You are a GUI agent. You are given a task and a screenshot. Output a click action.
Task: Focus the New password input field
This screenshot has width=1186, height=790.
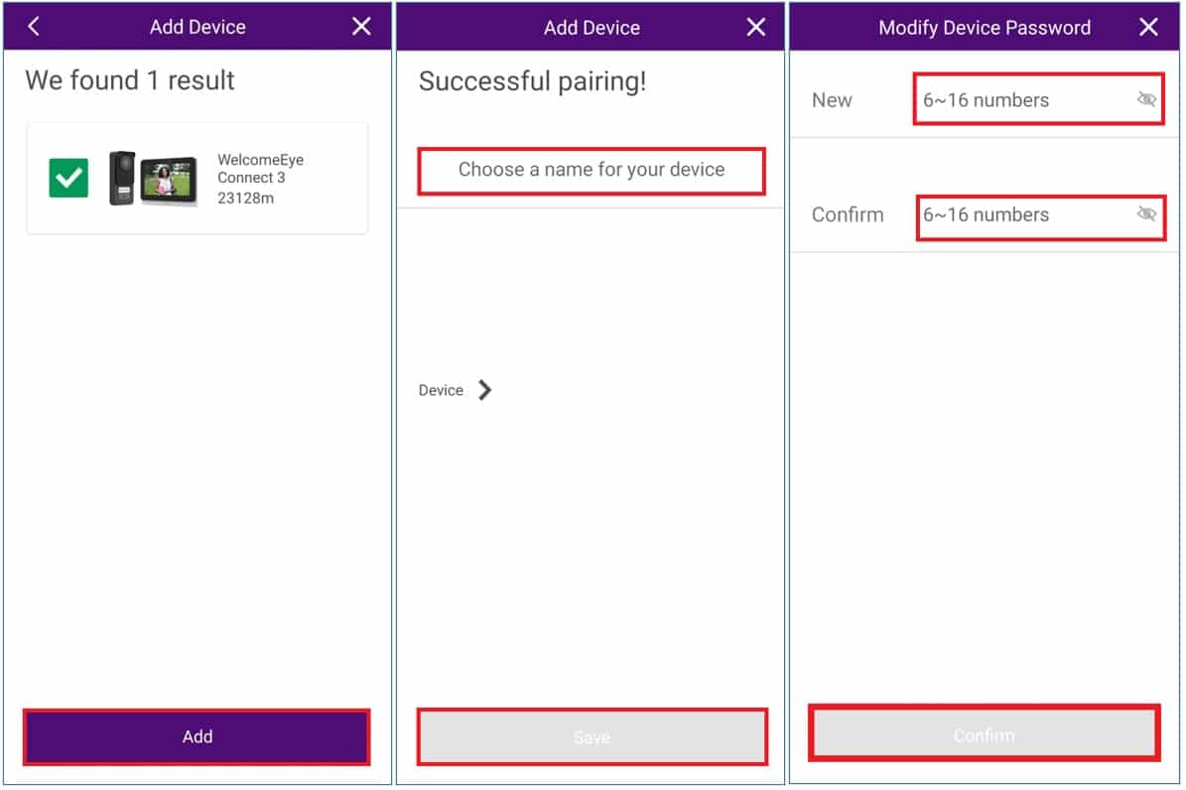pyautogui.click(x=1038, y=99)
